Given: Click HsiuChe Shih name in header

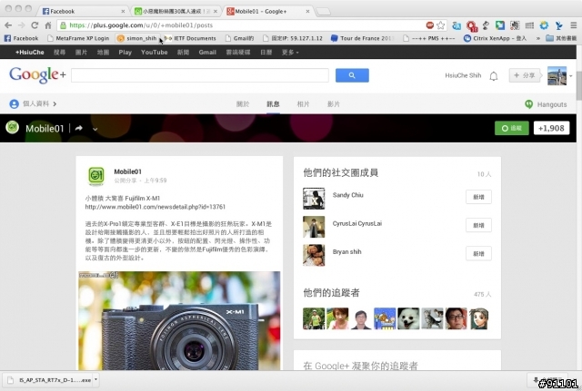Looking at the screenshot, I should (x=463, y=75).
